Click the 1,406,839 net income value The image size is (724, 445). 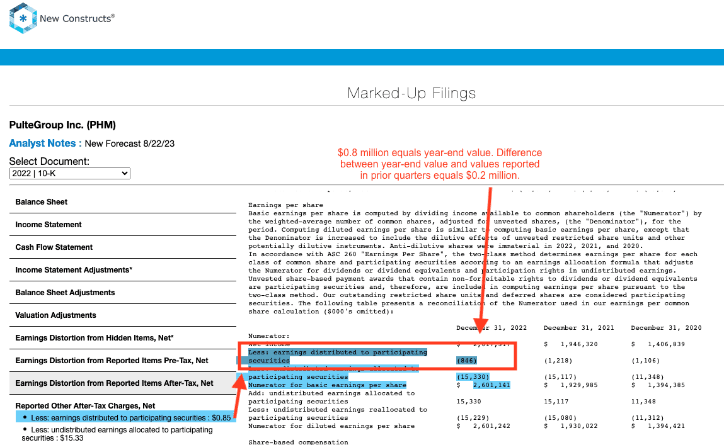666,344
